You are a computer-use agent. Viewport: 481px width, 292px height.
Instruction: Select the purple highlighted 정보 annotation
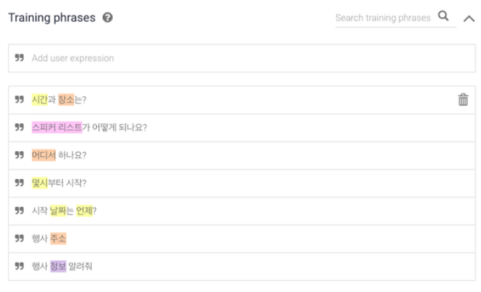[58, 266]
